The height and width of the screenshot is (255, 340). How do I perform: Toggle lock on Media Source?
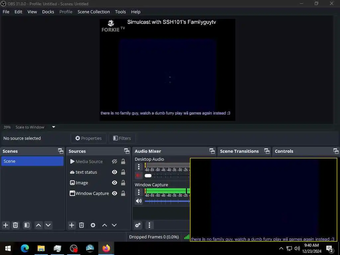click(x=123, y=162)
